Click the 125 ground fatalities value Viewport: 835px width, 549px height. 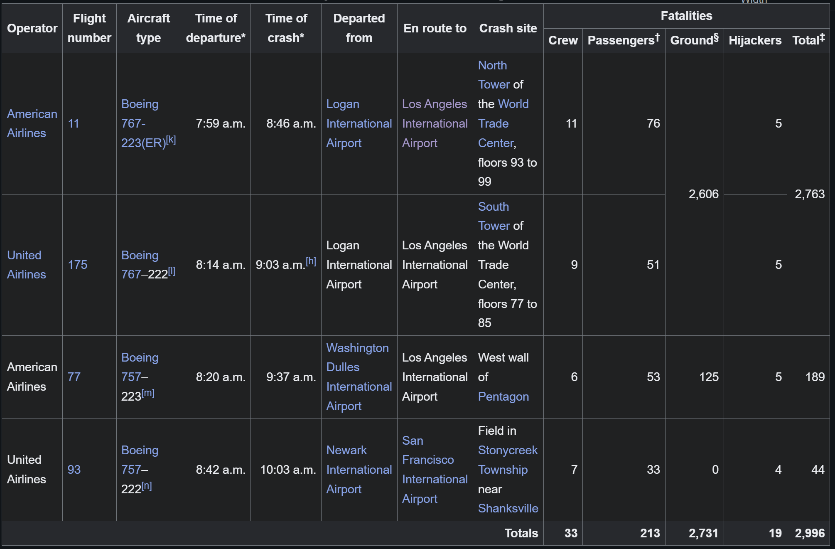pyautogui.click(x=709, y=377)
